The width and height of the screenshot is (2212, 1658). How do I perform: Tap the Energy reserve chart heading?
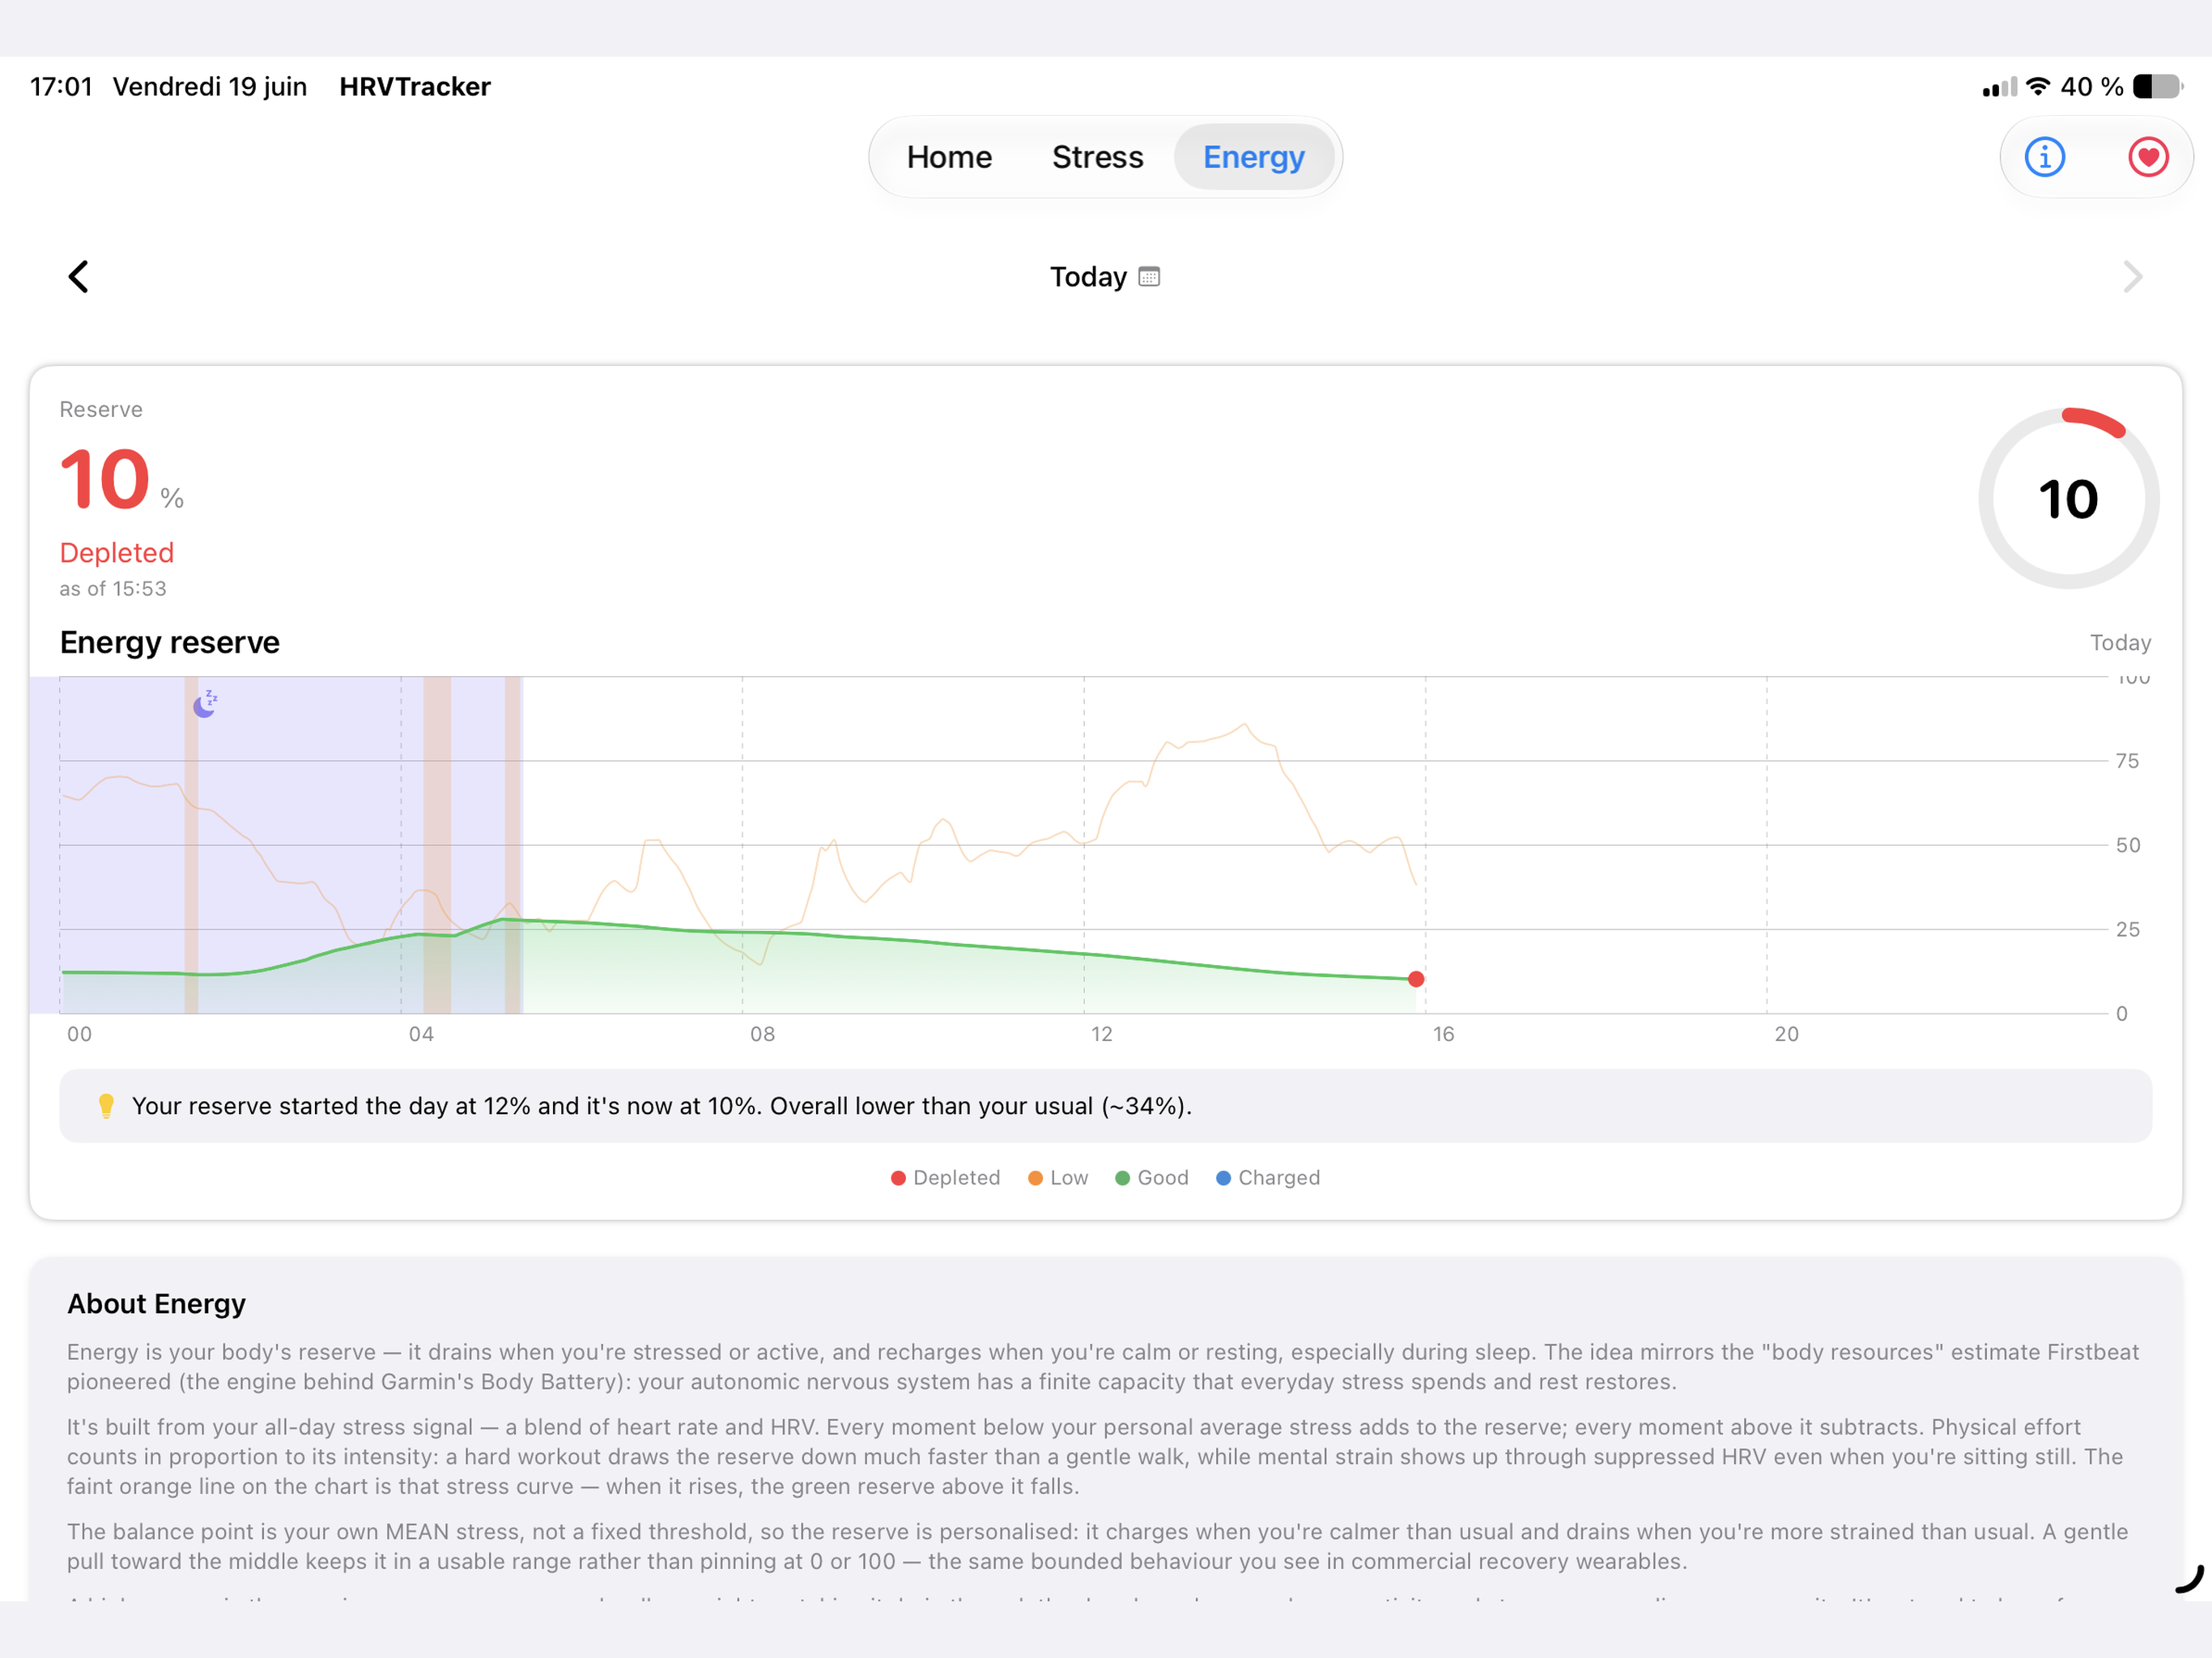tap(170, 642)
